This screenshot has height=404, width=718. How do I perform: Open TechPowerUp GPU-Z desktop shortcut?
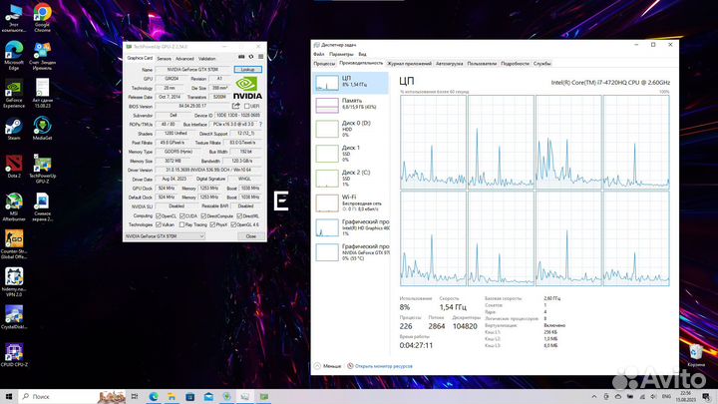(42, 169)
